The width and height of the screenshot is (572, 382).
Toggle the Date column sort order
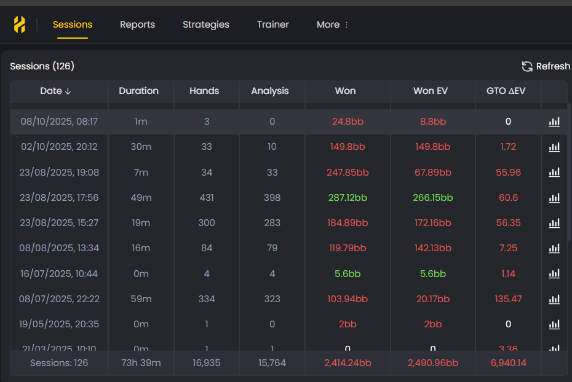tap(56, 90)
